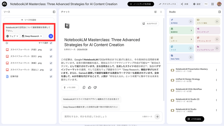Send chat message with the arrow button
The height and width of the screenshot is (126, 224).
click(157, 116)
